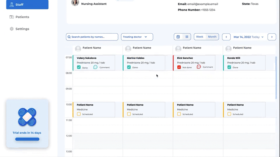Image resolution: width=280 pixels, height=157 pixels.
Task: Open Settings from the sidebar
Action: click(22, 29)
